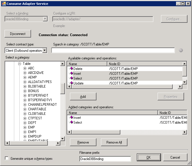Expand the AEMP table node

25,77
